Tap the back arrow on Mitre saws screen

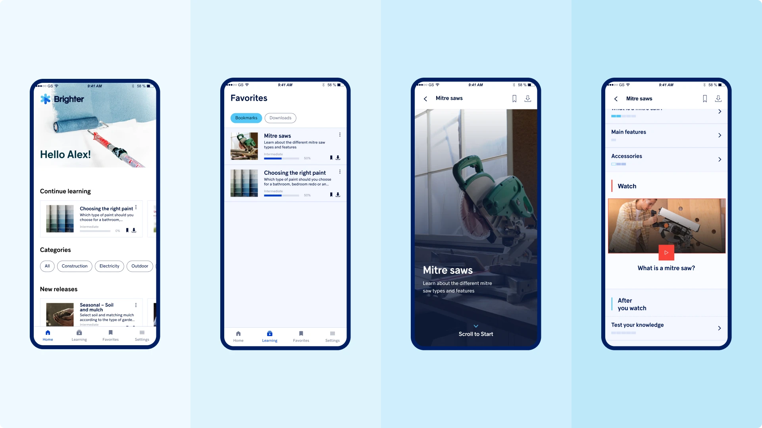tap(425, 98)
